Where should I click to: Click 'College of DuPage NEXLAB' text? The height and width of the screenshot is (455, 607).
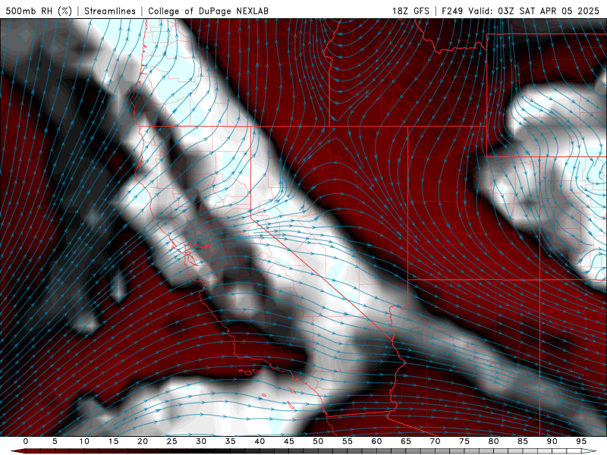pos(208,11)
